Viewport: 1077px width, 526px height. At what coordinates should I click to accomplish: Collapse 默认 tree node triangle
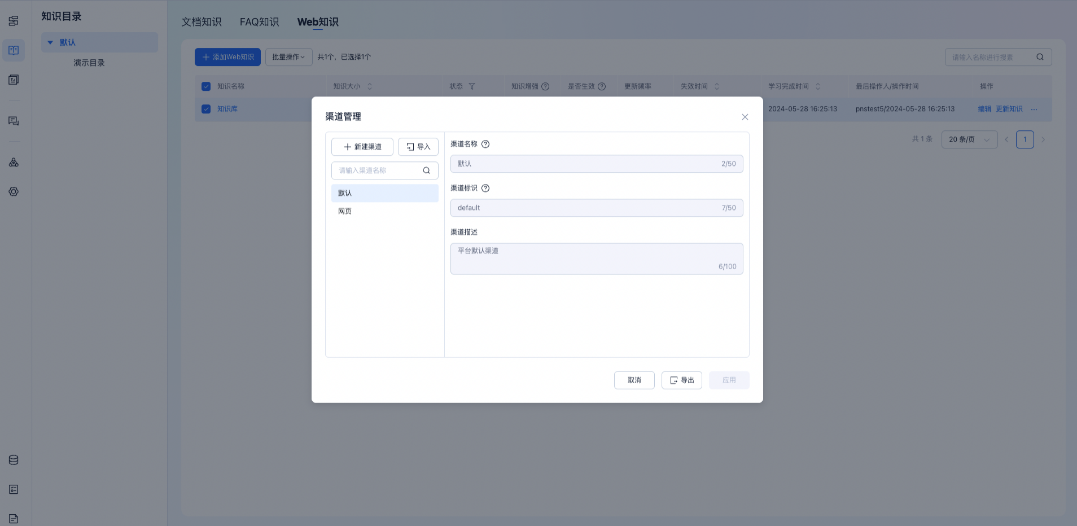click(x=50, y=42)
